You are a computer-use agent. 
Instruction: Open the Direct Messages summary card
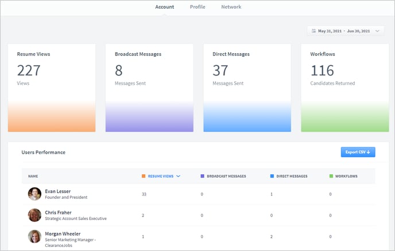click(x=247, y=88)
